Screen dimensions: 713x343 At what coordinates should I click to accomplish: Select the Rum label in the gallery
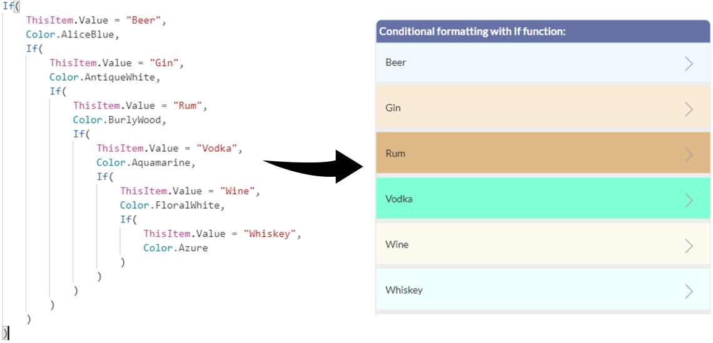pos(395,154)
